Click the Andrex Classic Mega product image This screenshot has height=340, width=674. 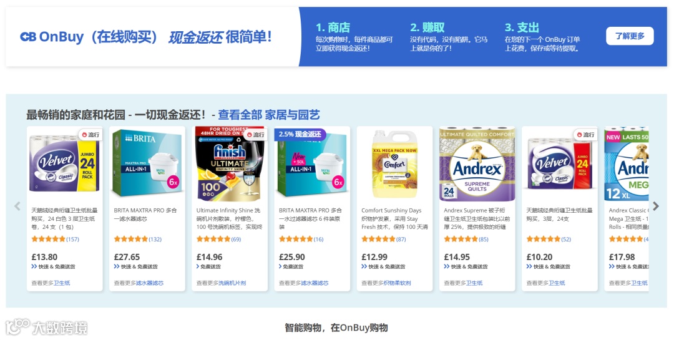point(627,164)
